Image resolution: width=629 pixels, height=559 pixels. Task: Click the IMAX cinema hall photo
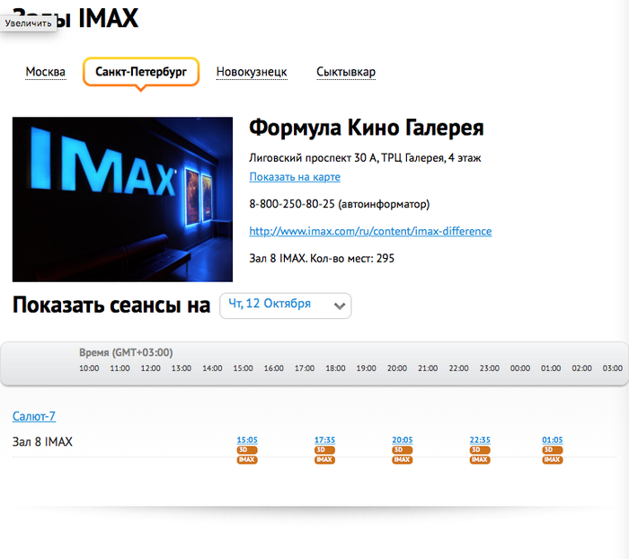click(x=122, y=199)
